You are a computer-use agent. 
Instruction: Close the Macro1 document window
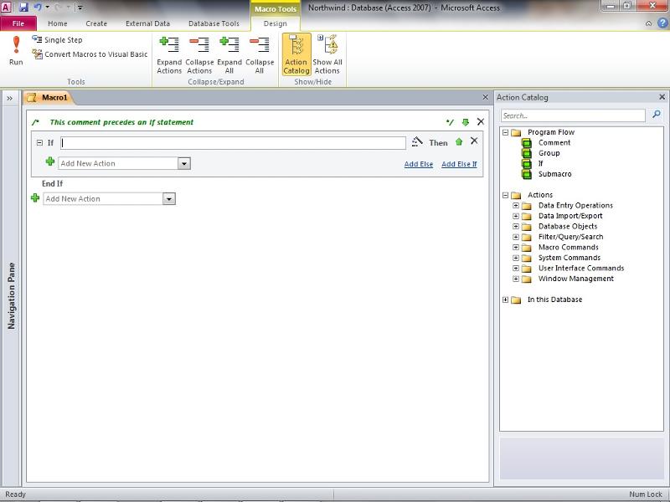point(485,97)
